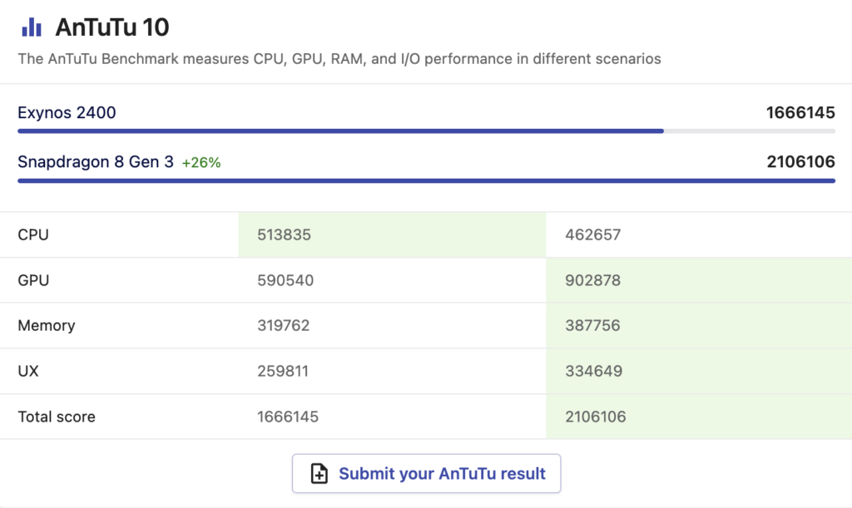Click the Snapdragon total score 2106106
Screen dimensions: 852x508
point(594,417)
